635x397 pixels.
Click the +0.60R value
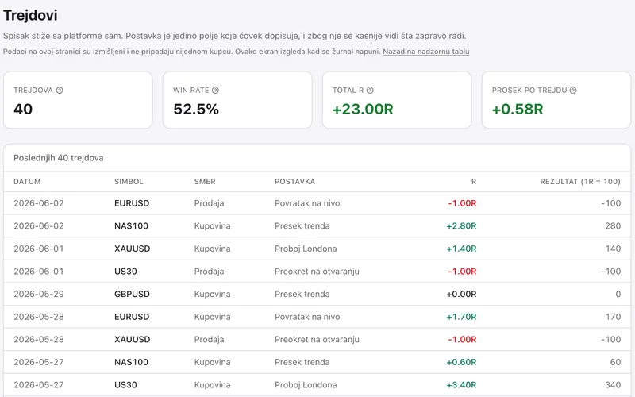[x=461, y=362]
